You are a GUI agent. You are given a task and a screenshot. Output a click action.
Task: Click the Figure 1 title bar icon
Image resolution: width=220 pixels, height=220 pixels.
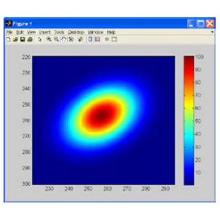pyautogui.click(x=9, y=24)
